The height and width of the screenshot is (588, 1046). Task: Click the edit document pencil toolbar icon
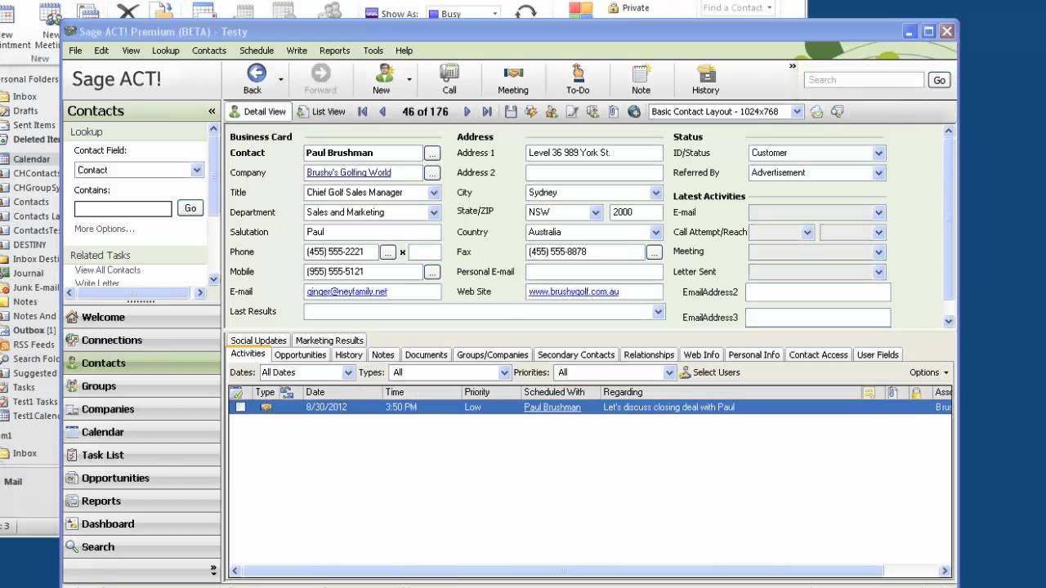572,112
